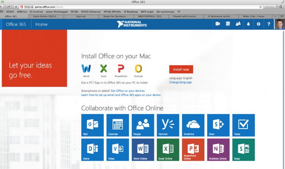285x169 pixels.
Task: Launch the Yammer tile
Action: click(x=168, y=125)
